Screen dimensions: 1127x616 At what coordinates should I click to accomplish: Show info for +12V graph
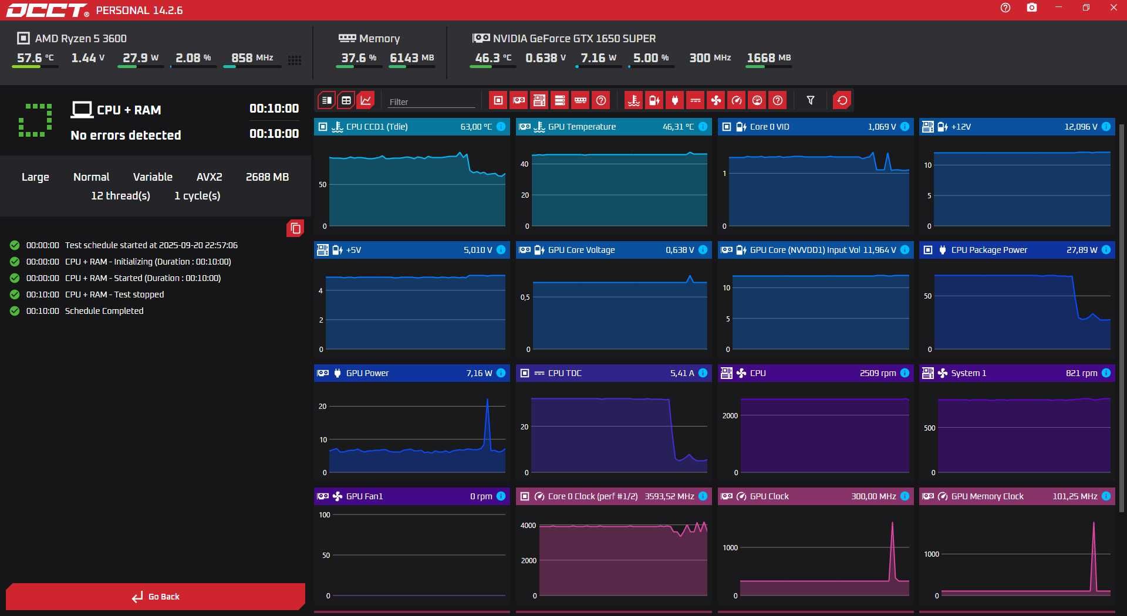click(x=1106, y=127)
